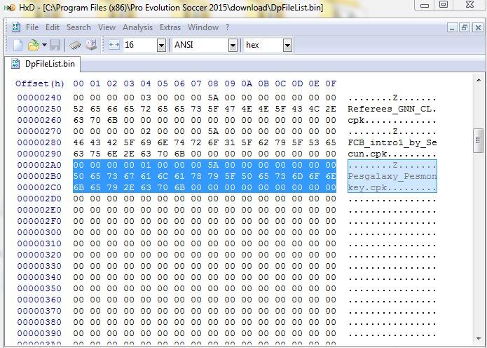
Task: Open RAM with the memory chip icon
Action: coord(75,45)
